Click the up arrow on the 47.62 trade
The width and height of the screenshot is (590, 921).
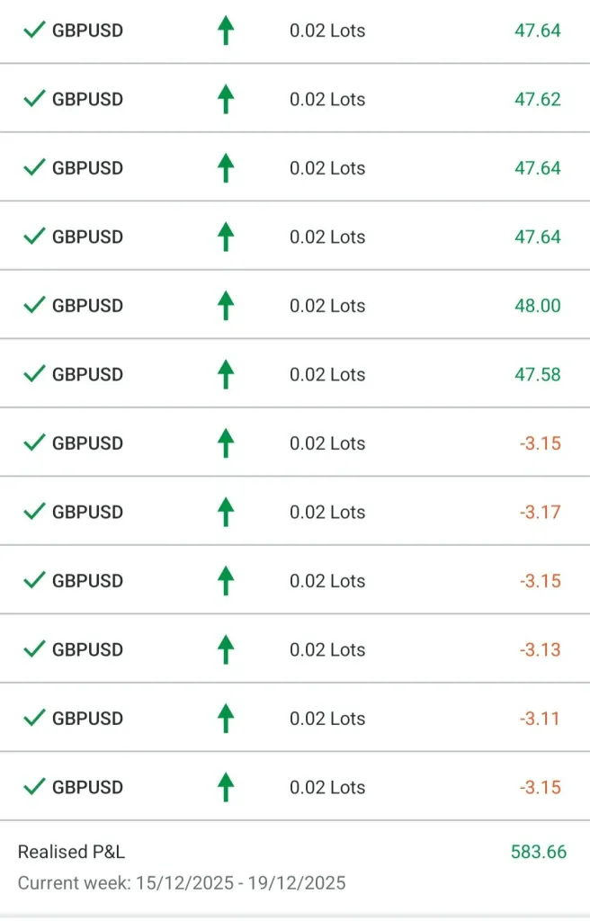[226, 100]
